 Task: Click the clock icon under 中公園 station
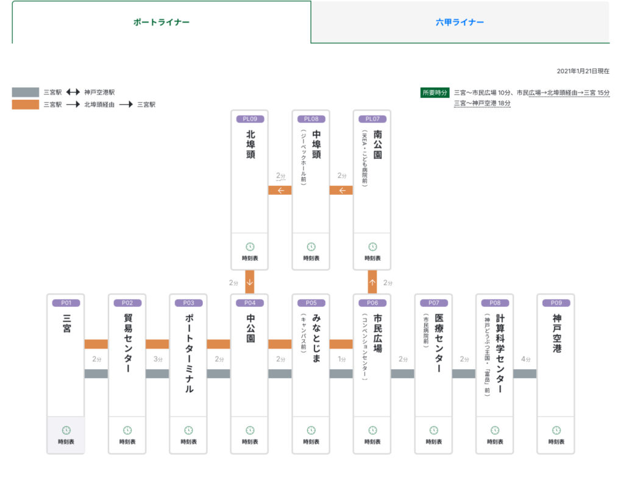pyautogui.click(x=250, y=431)
